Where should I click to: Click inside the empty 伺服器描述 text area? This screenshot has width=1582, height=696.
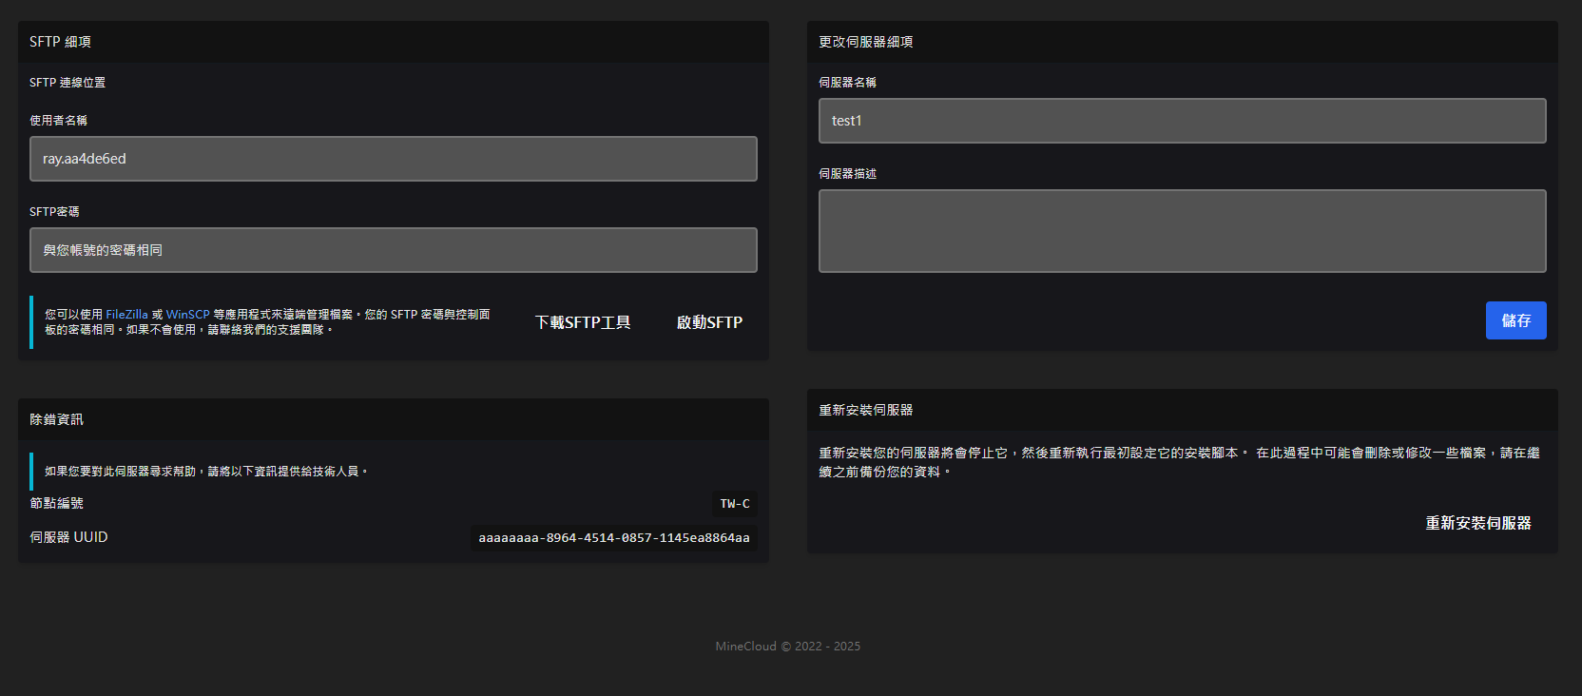[1182, 231]
